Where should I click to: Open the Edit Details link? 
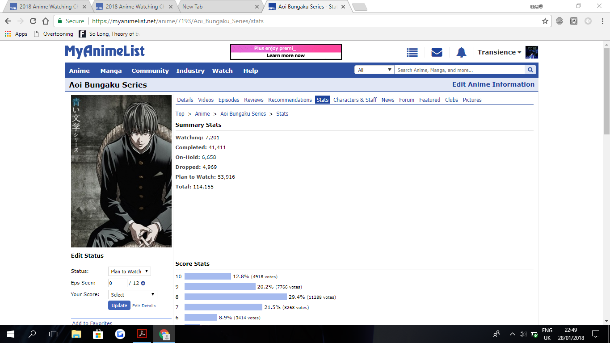144,306
